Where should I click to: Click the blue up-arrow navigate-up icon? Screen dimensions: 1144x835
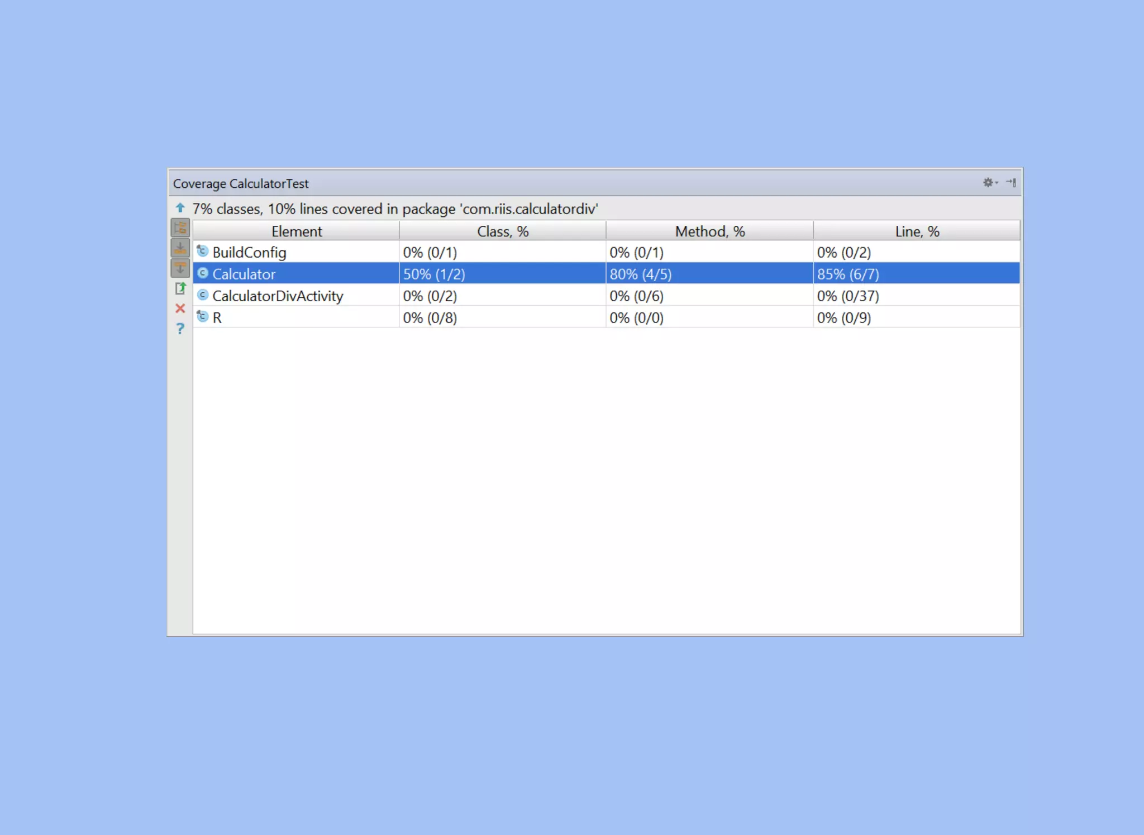coord(180,208)
